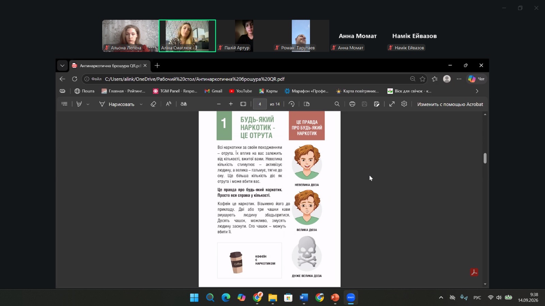Toggle full screen mode icon
Viewport: 545px width, 306px height.
(392, 104)
